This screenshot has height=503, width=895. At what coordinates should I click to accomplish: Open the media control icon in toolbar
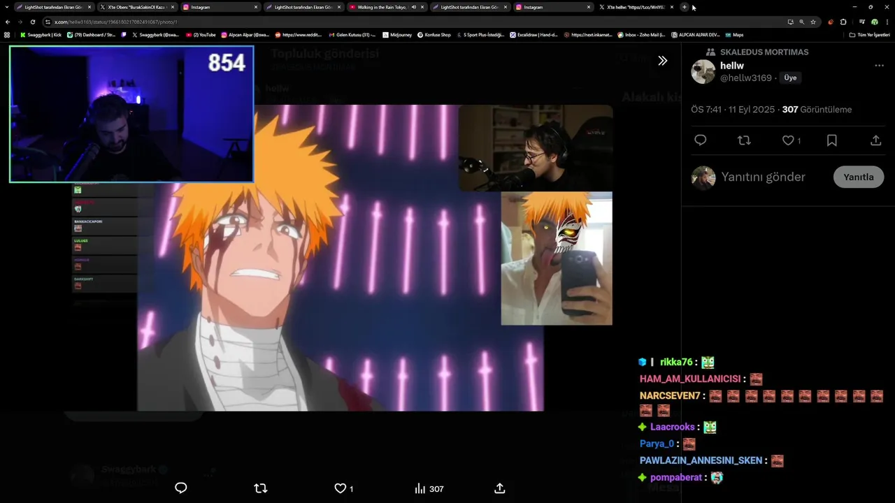pyautogui.click(x=861, y=22)
